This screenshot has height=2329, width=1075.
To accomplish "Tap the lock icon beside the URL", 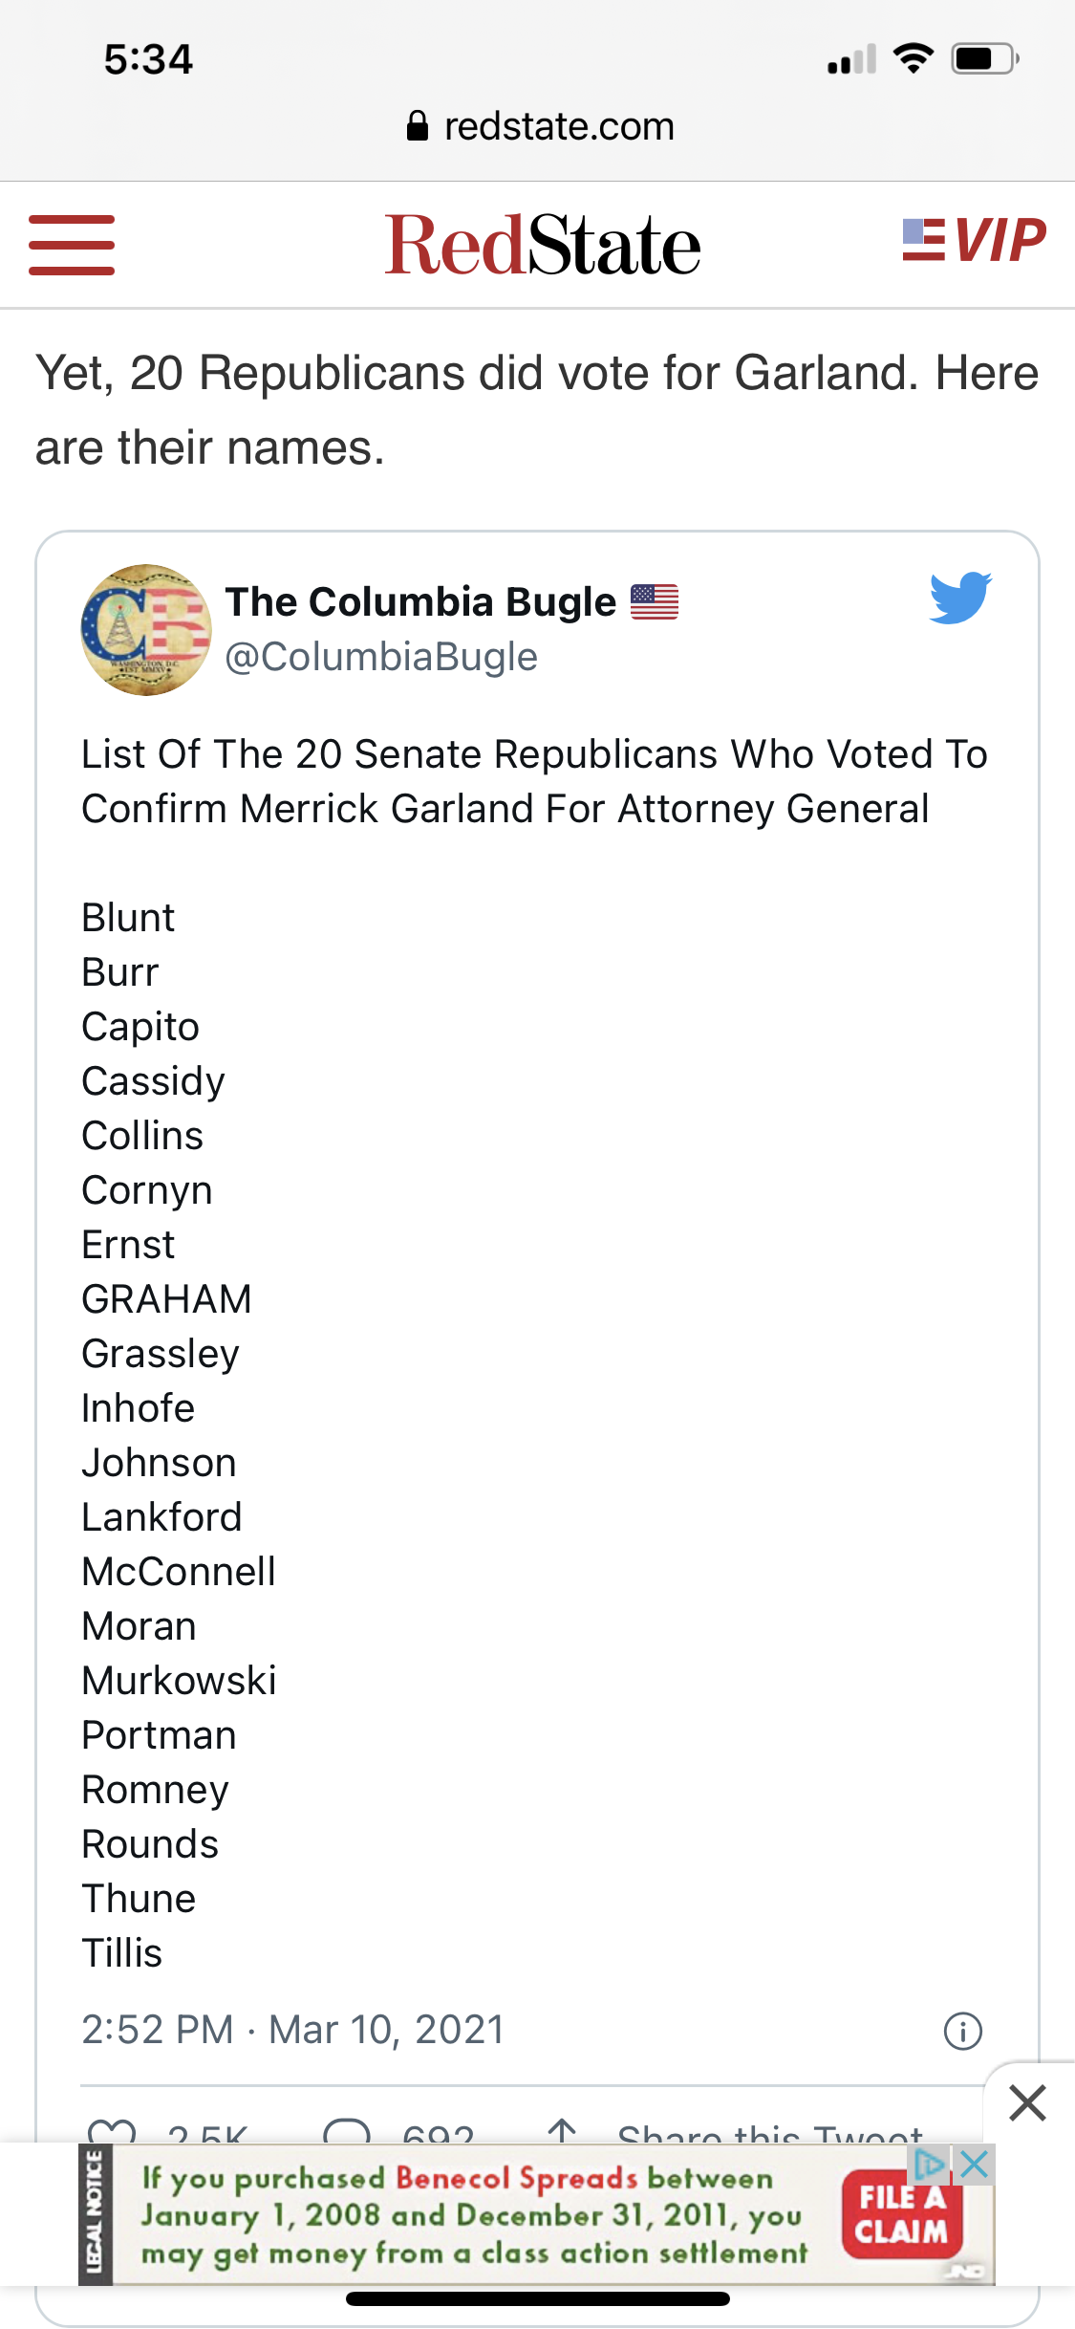I will 417,126.
